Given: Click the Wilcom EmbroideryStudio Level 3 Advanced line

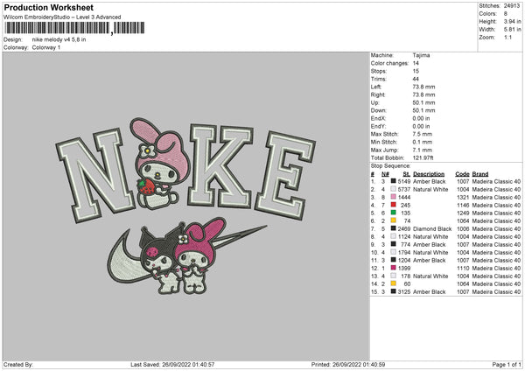Looking at the screenshot, I should click(x=62, y=17).
